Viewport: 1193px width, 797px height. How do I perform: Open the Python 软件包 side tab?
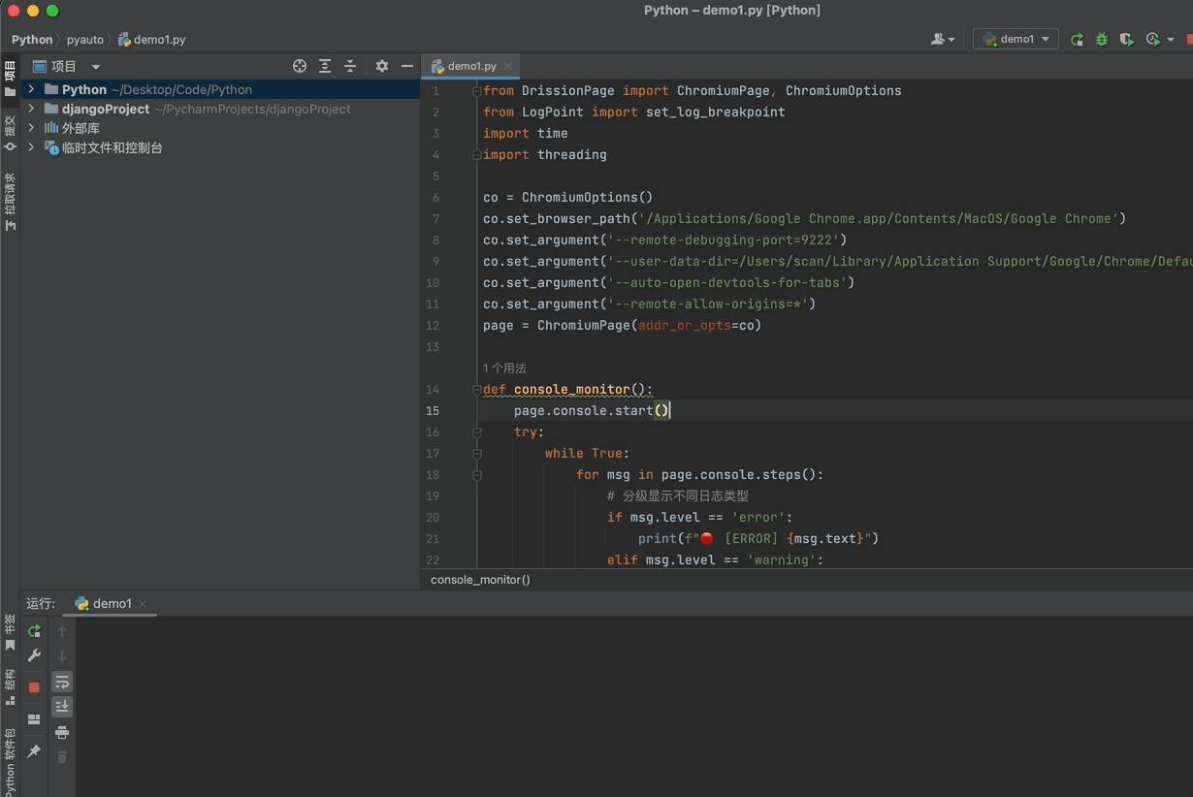tap(10, 762)
